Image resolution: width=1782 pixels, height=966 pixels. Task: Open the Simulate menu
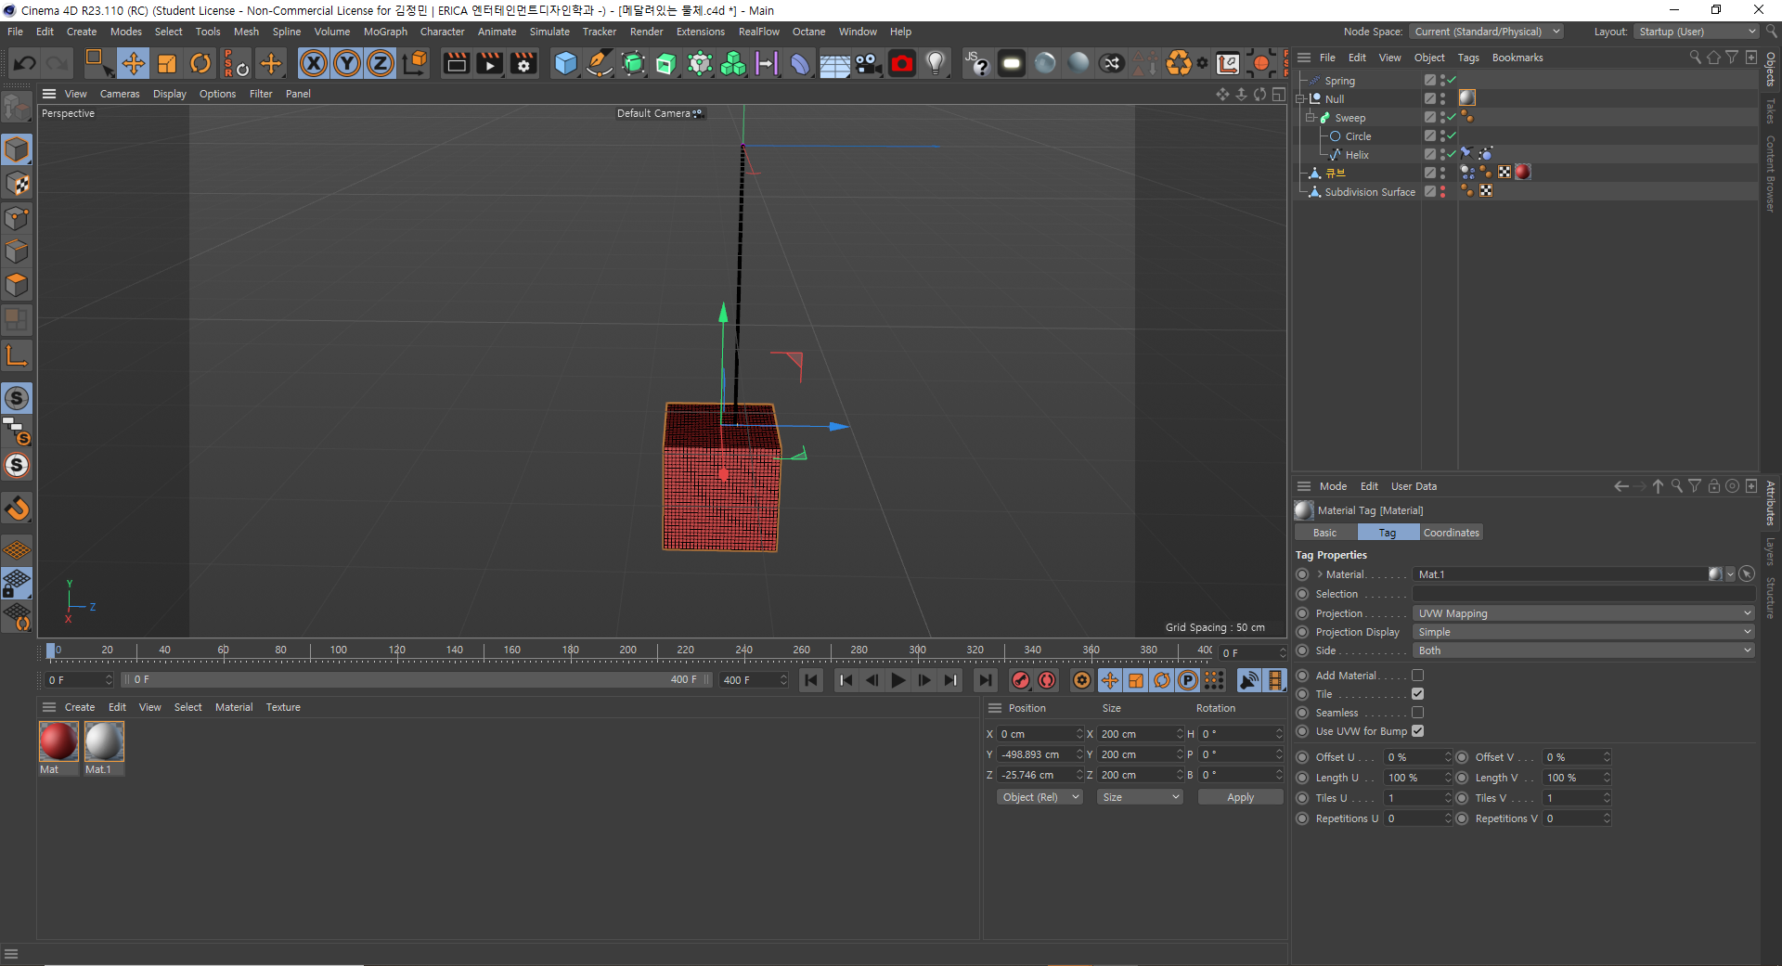(549, 32)
